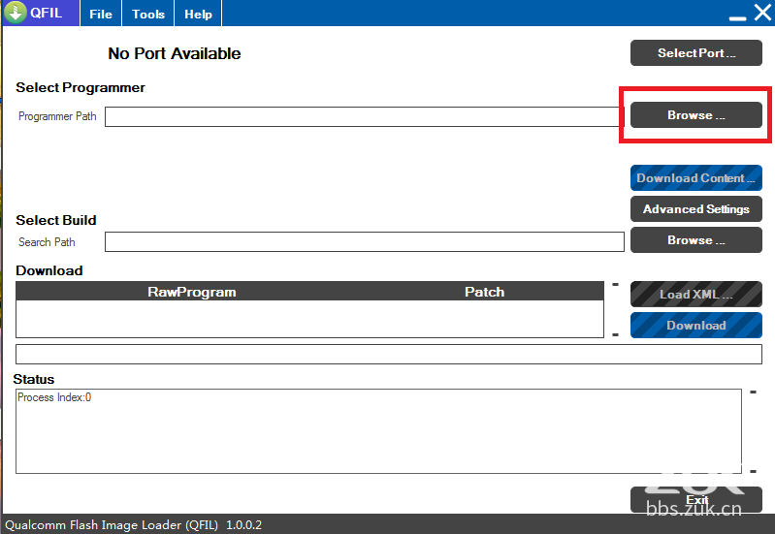
Task: Click the Exit button
Action: click(x=695, y=500)
